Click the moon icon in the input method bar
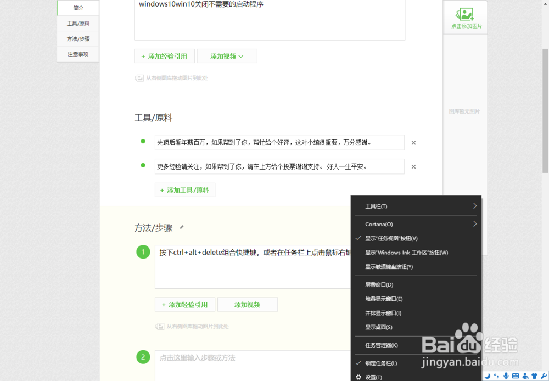Viewport: 549px width, 381px height. click(488, 376)
